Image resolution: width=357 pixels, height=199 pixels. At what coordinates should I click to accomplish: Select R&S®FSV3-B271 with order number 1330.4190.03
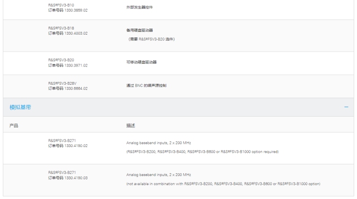[x=62, y=172]
